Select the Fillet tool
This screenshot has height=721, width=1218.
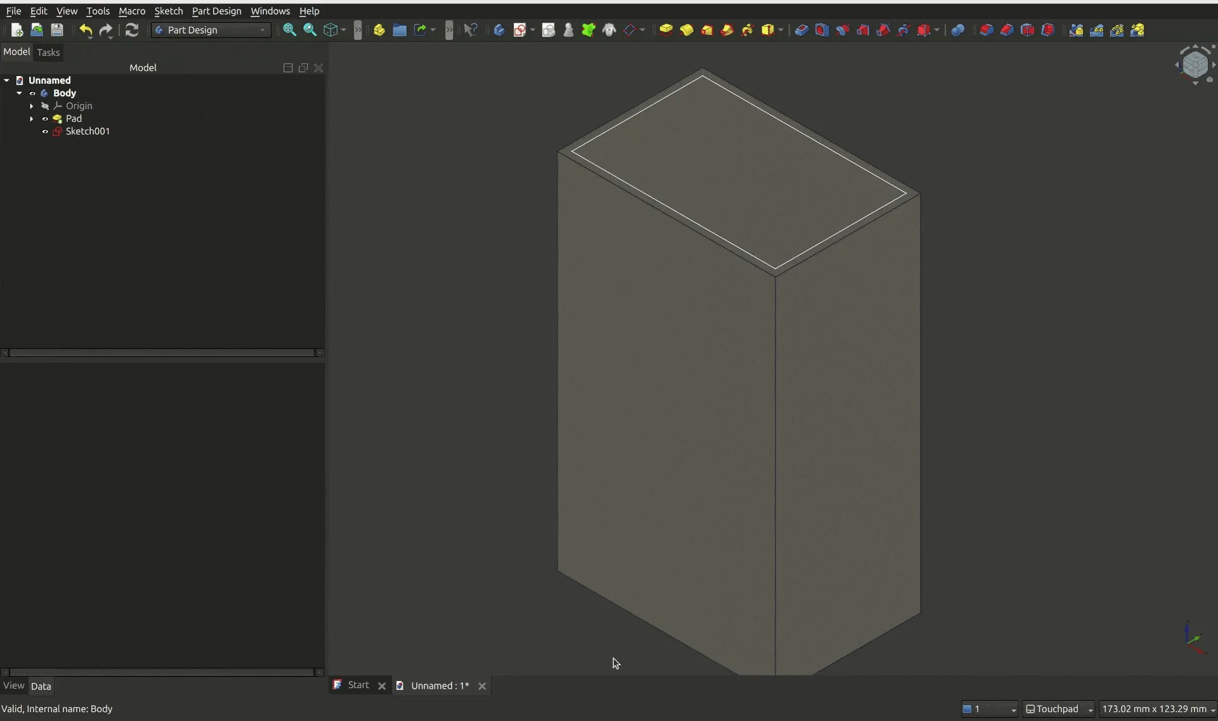click(x=986, y=30)
